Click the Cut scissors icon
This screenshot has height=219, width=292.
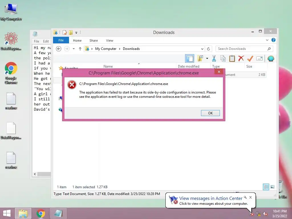(214, 58)
